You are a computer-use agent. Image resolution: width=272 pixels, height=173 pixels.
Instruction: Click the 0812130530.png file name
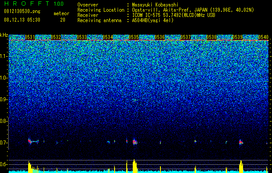[x=22, y=11]
